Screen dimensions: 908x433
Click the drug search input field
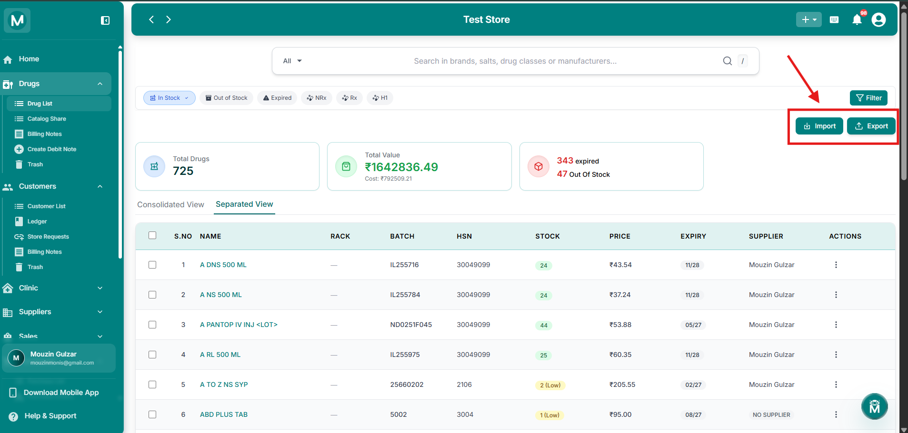(x=515, y=61)
